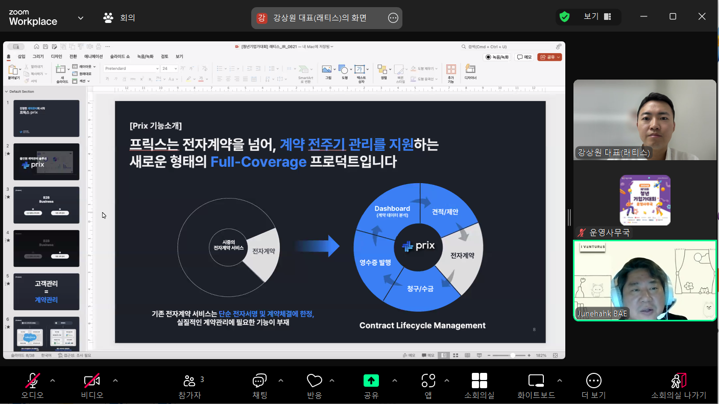Open the 섹션 section dropdown
This screenshot has width=719, height=404.
(x=80, y=81)
